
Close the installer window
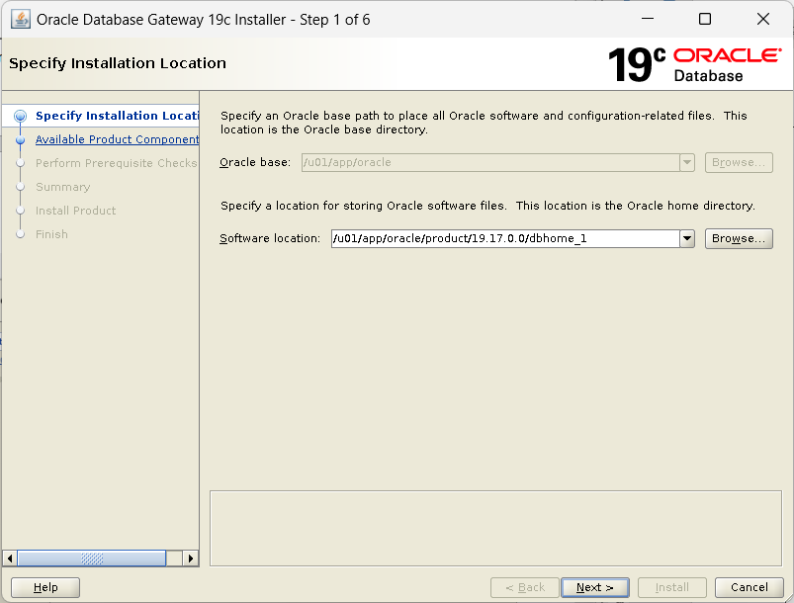click(x=763, y=19)
